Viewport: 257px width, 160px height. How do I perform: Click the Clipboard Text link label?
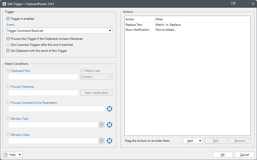(x=21, y=71)
